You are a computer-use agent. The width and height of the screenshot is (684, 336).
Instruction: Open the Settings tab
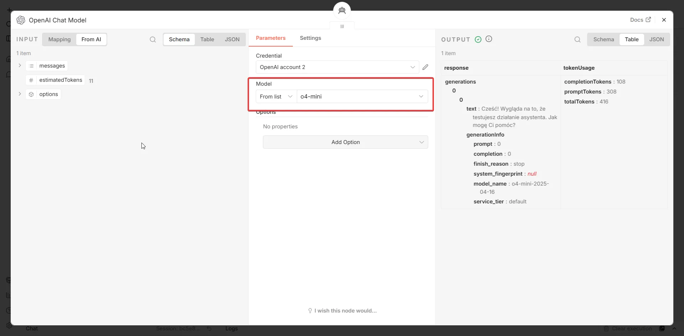pyautogui.click(x=310, y=38)
